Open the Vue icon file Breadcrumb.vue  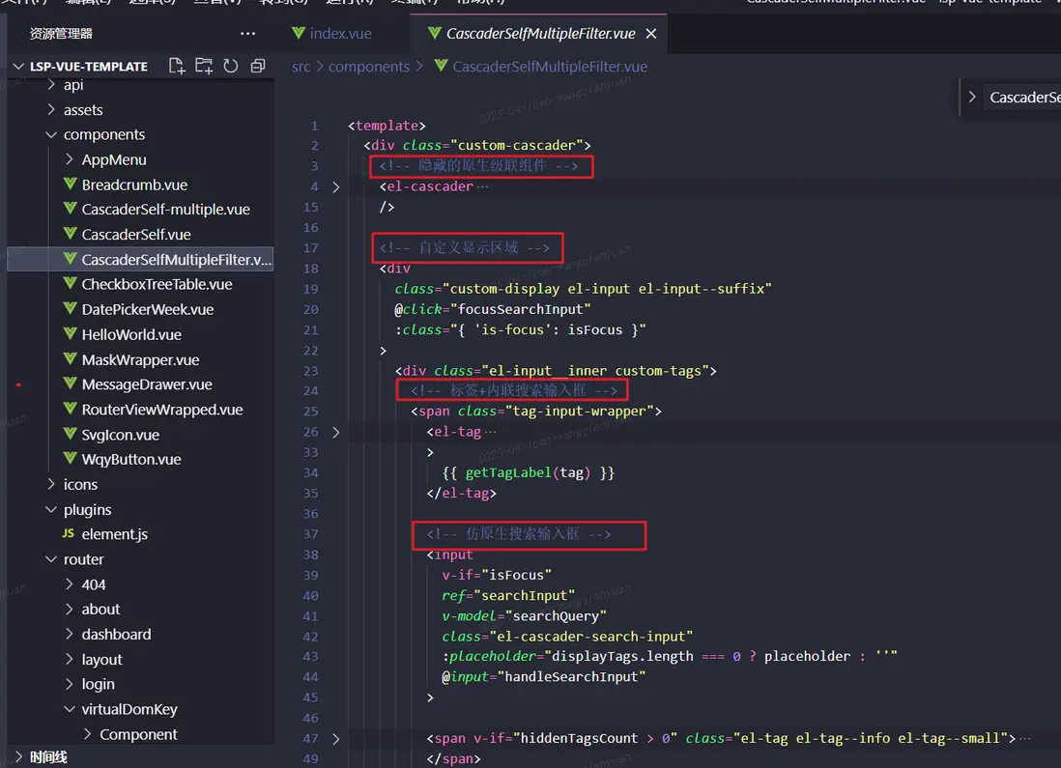[134, 185]
